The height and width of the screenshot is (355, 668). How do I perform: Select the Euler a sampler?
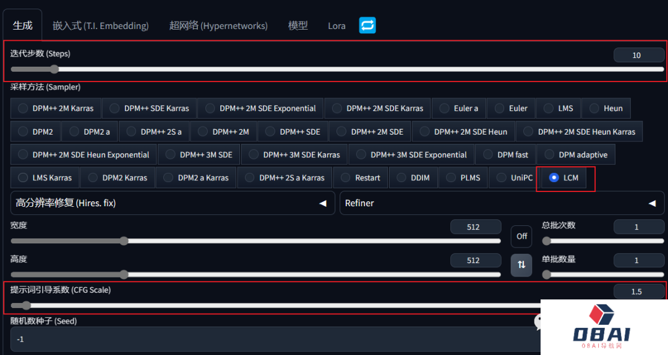458,108
